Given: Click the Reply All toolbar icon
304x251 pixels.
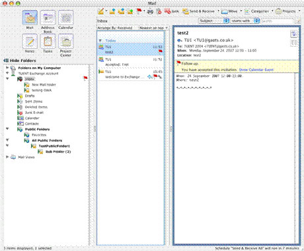Looking at the screenshot, I should point(121,11).
